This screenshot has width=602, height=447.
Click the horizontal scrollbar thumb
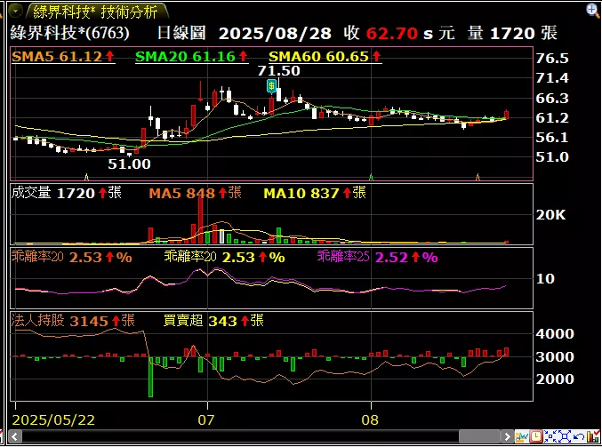480,437
